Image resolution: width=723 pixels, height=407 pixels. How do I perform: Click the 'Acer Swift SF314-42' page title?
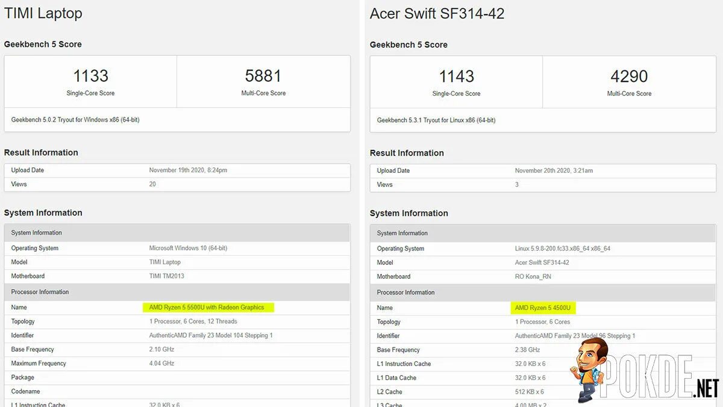coord(437,14)
